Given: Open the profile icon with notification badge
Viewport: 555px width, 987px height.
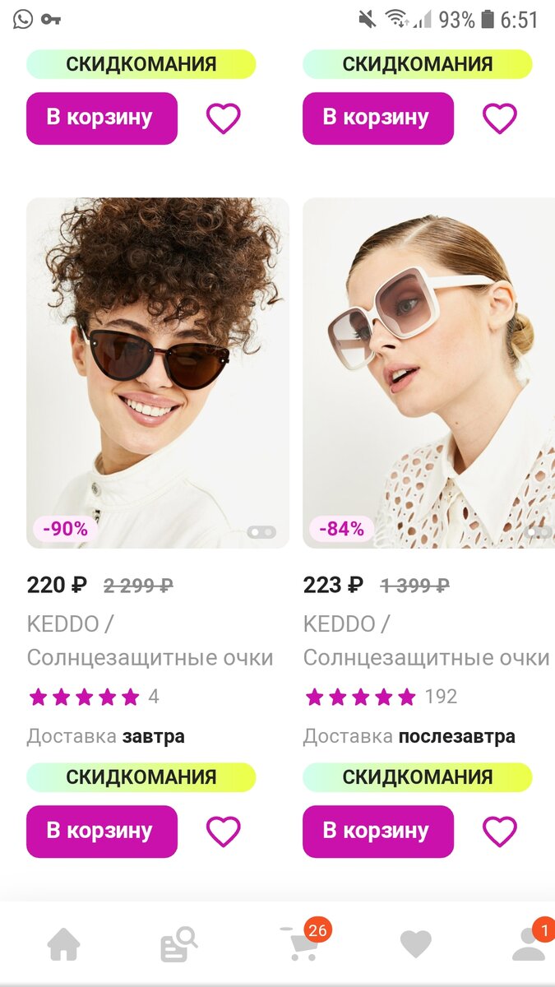Looking at the screenshot, I should pyautogui.click(x=530, y=942).
